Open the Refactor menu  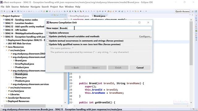point(24,7)
